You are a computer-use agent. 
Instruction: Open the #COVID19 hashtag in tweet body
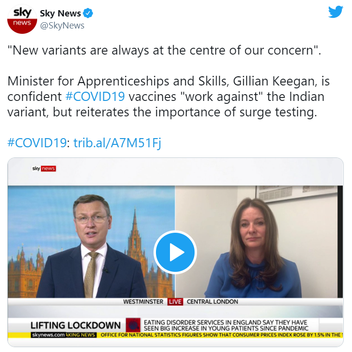point(95,97)
